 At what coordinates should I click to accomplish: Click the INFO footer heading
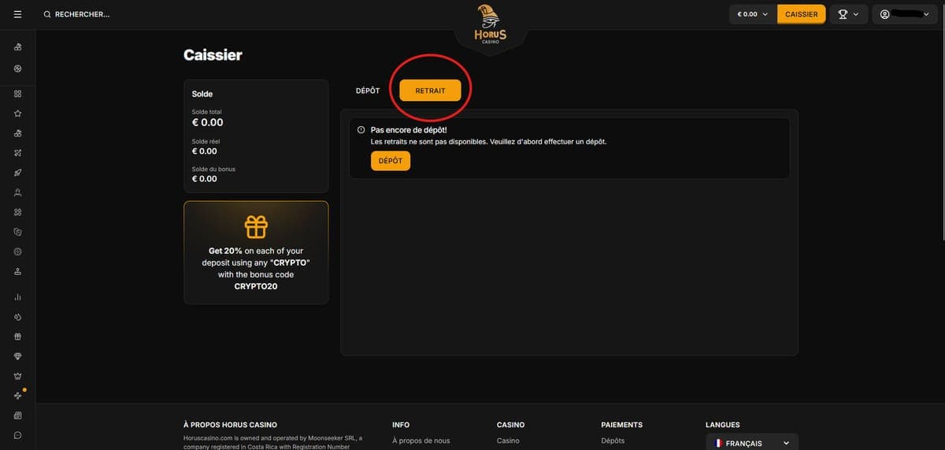[x=401, y=425]
